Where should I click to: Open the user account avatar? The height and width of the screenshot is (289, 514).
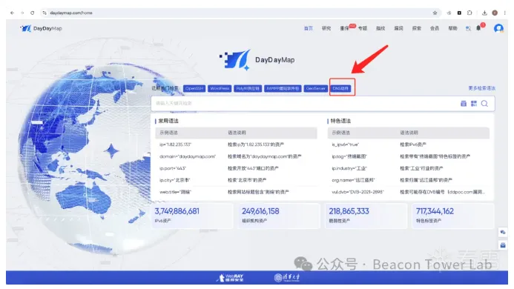click(498, 28)
